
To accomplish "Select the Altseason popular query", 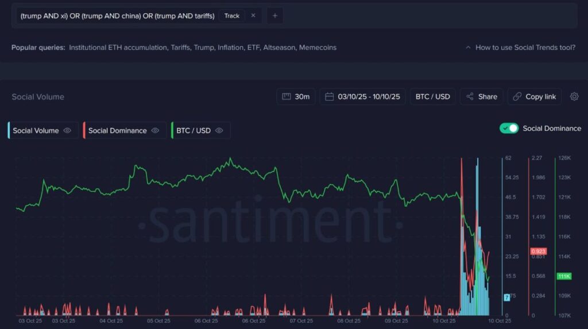I will point(279,48).
